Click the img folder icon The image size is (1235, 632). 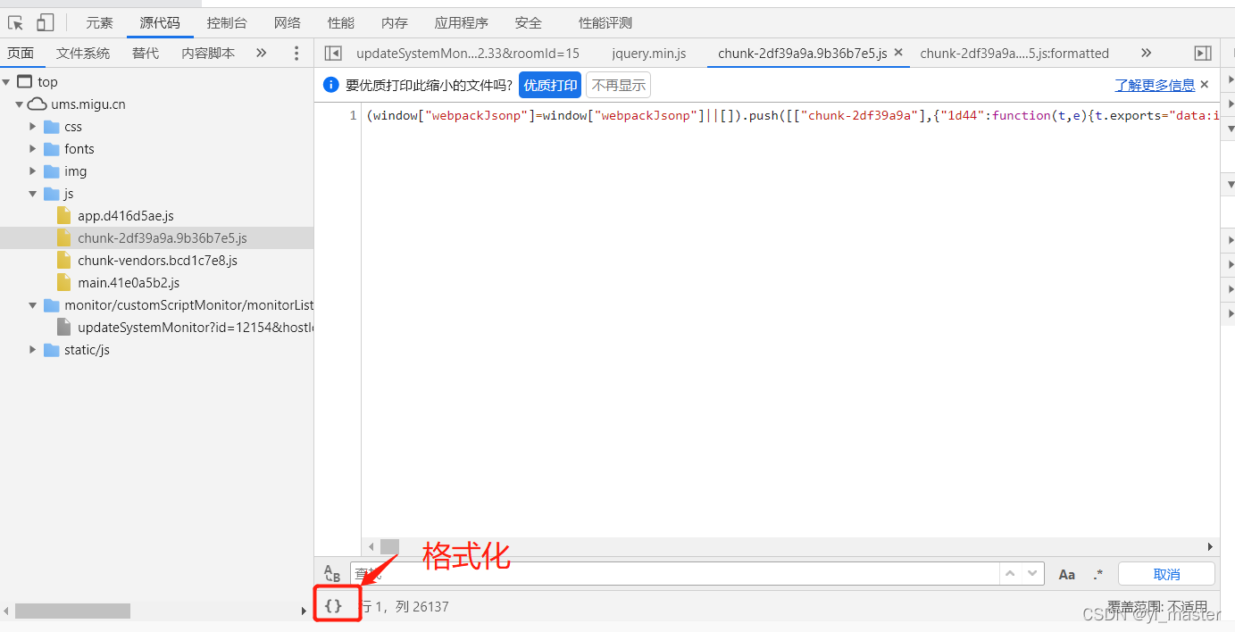[52, 171]
